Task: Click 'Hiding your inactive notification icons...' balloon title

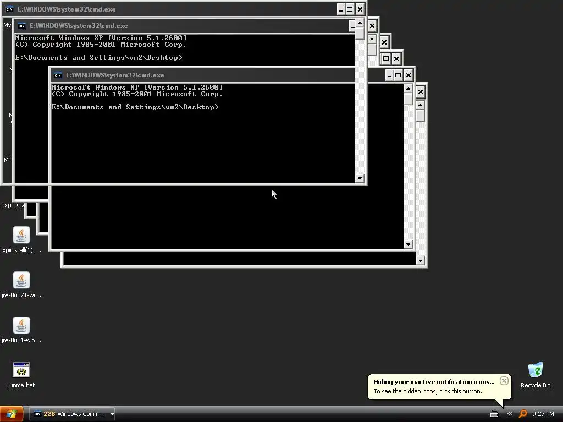Action: (434, 382)
